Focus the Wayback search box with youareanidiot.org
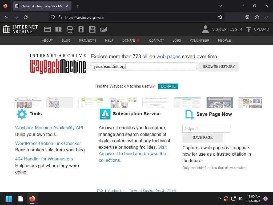This screenshot has height=205, width=273. coord(144,66)
